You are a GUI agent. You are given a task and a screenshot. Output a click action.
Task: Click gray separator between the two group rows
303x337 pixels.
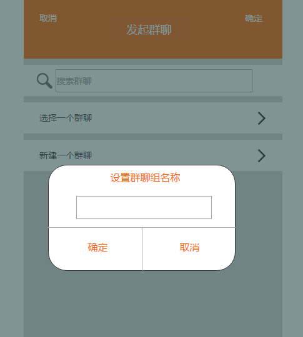point(153,137)
